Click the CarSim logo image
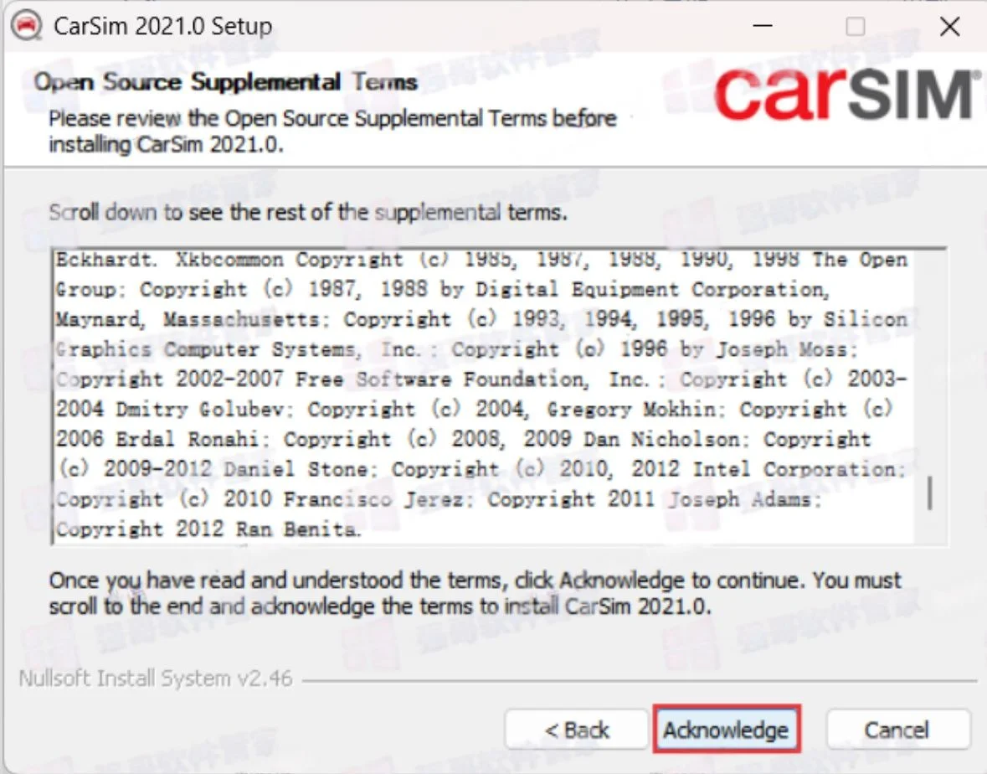Screen dimensions: 987x774 tap(847, 95)
